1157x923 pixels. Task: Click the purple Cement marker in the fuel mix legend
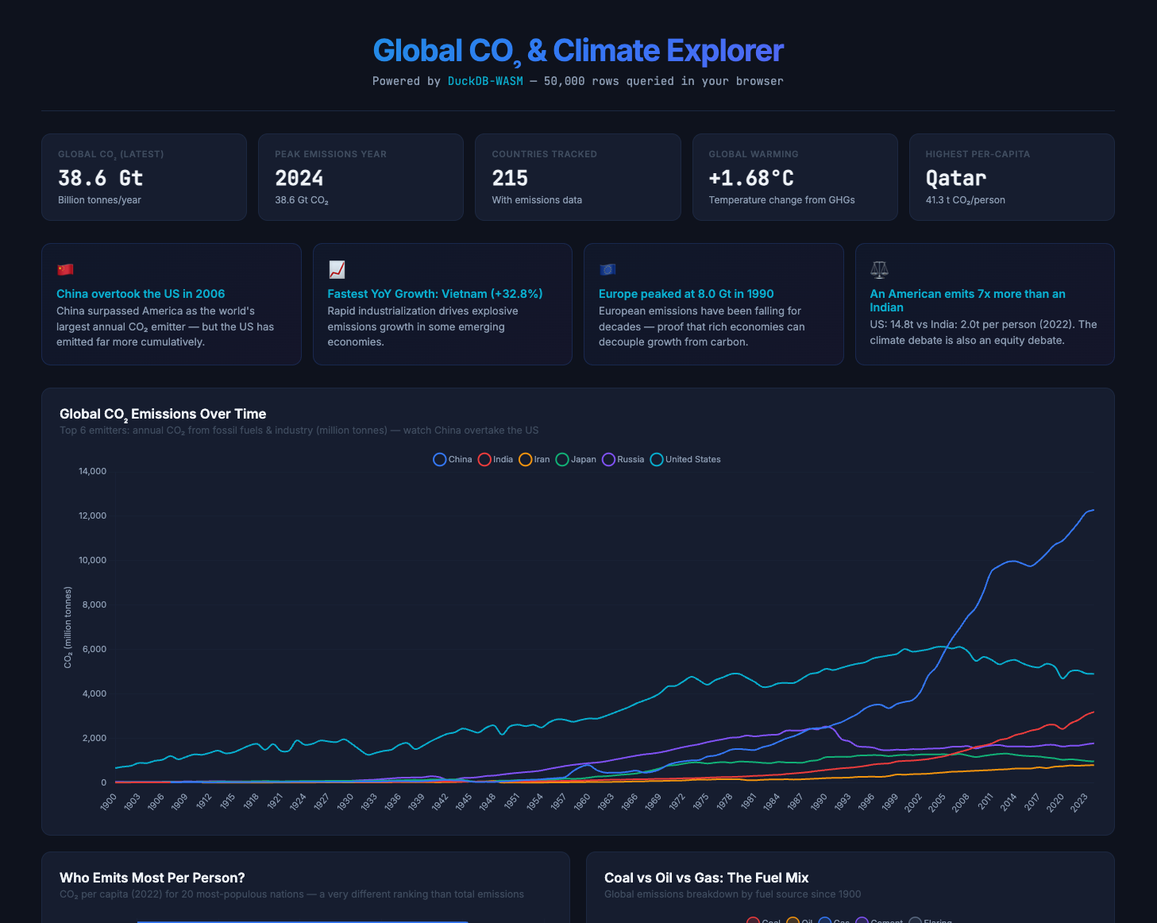point(862,920)
